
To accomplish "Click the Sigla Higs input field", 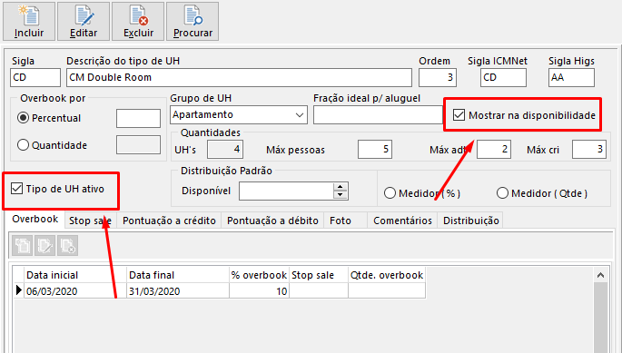I will click(x=572, y=77).
